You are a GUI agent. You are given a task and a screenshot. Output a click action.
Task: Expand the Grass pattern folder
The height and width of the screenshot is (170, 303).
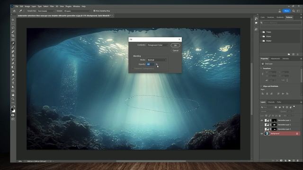point(261,36)
